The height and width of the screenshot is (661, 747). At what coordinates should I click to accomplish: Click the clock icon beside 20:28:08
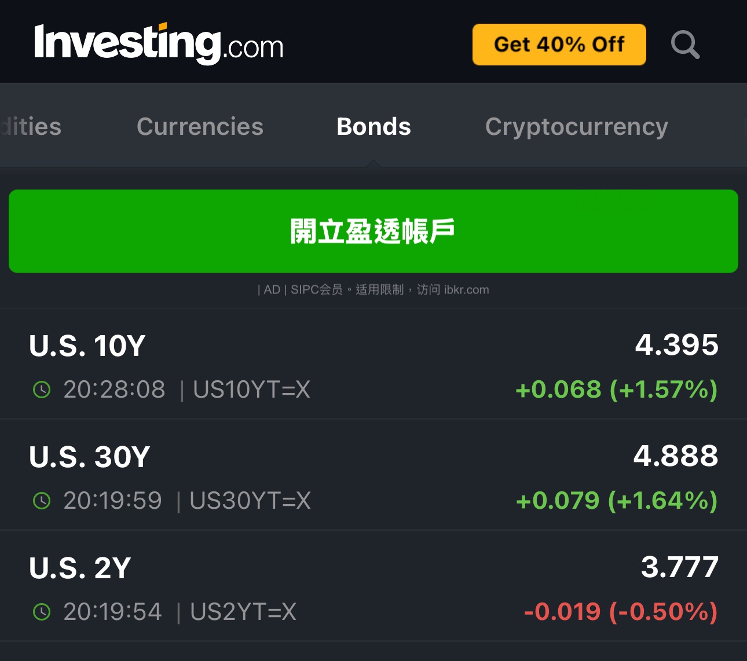42,390
